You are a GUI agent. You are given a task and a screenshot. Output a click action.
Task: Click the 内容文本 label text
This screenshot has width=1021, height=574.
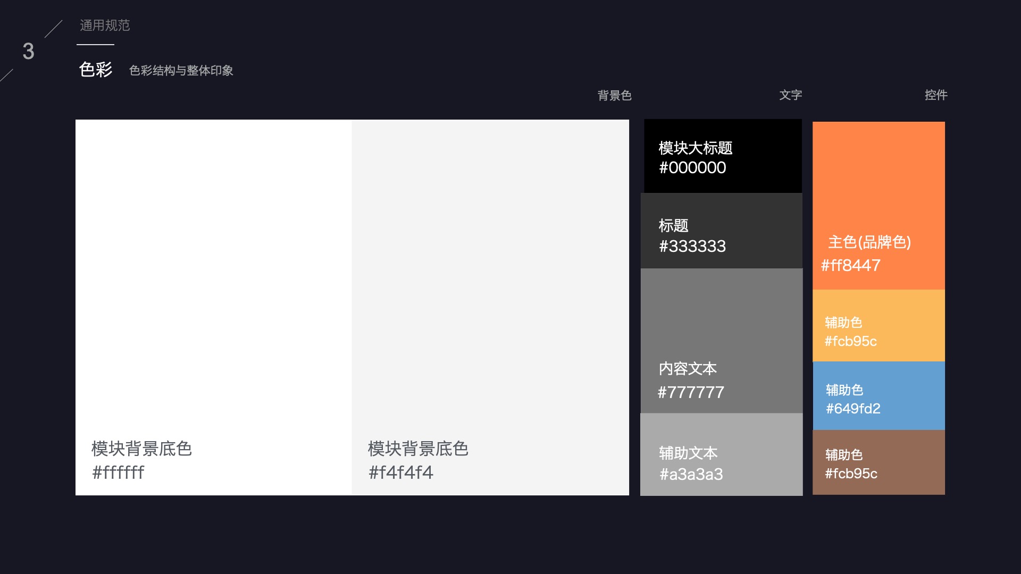coord(687,368)
